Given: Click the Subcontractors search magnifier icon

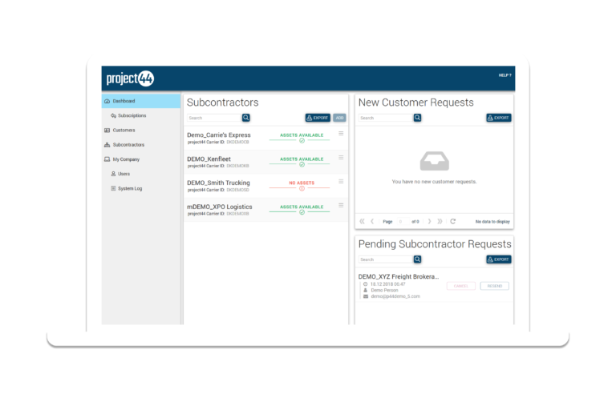Looking at the screenshot, I should [x=246, y=118].
